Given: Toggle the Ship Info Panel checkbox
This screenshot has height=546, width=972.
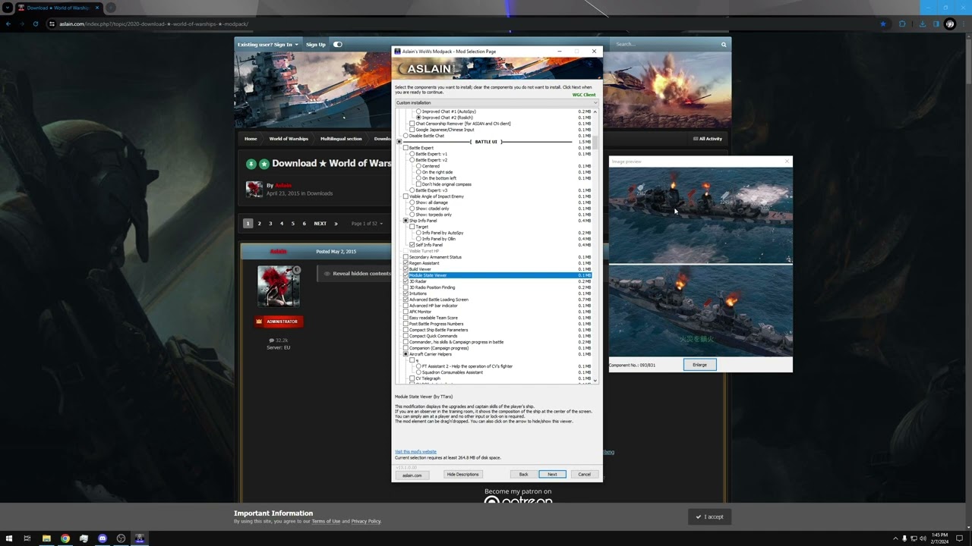Looking at the screenshot, I should [x=406, y=221].
